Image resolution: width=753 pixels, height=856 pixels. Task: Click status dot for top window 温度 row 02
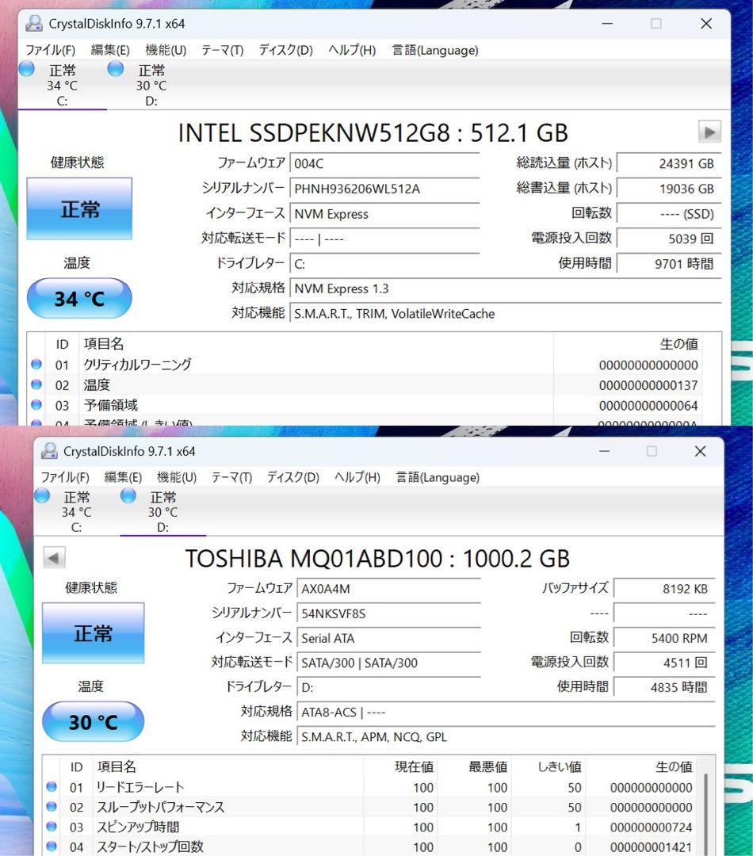point(36,384)
